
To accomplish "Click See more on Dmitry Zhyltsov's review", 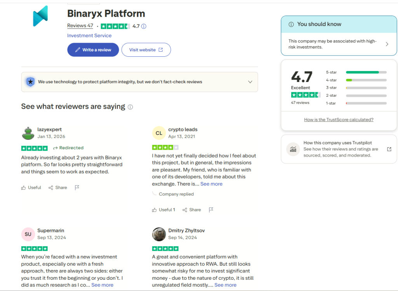I will [x=225, y=285].
